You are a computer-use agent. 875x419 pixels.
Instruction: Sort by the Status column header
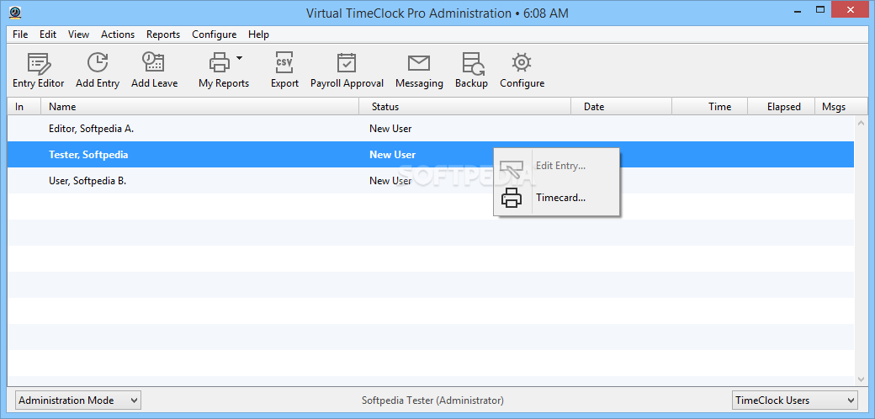click(x=464, y=107)
